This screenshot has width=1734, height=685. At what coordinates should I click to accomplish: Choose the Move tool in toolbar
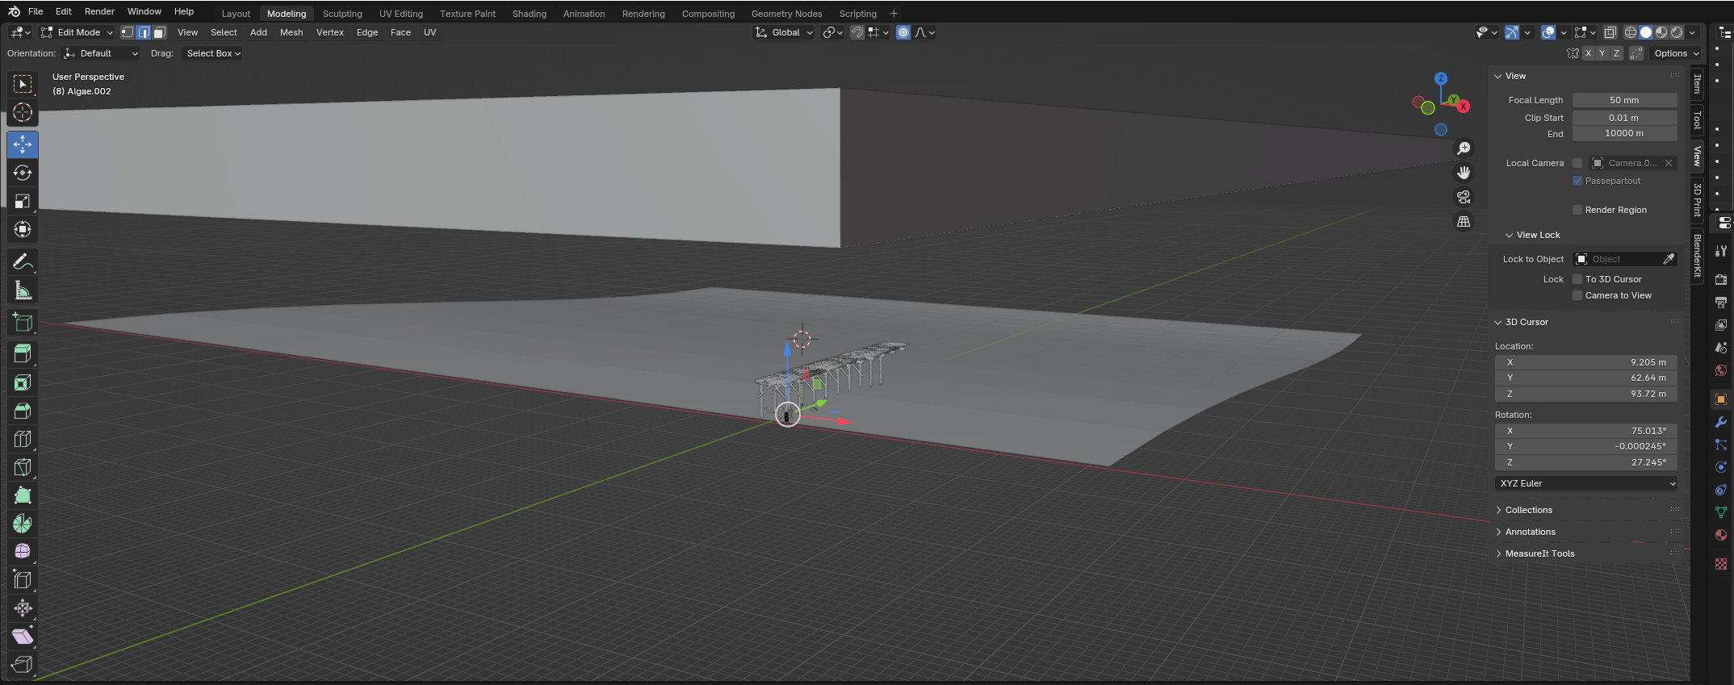pos(23,144)
